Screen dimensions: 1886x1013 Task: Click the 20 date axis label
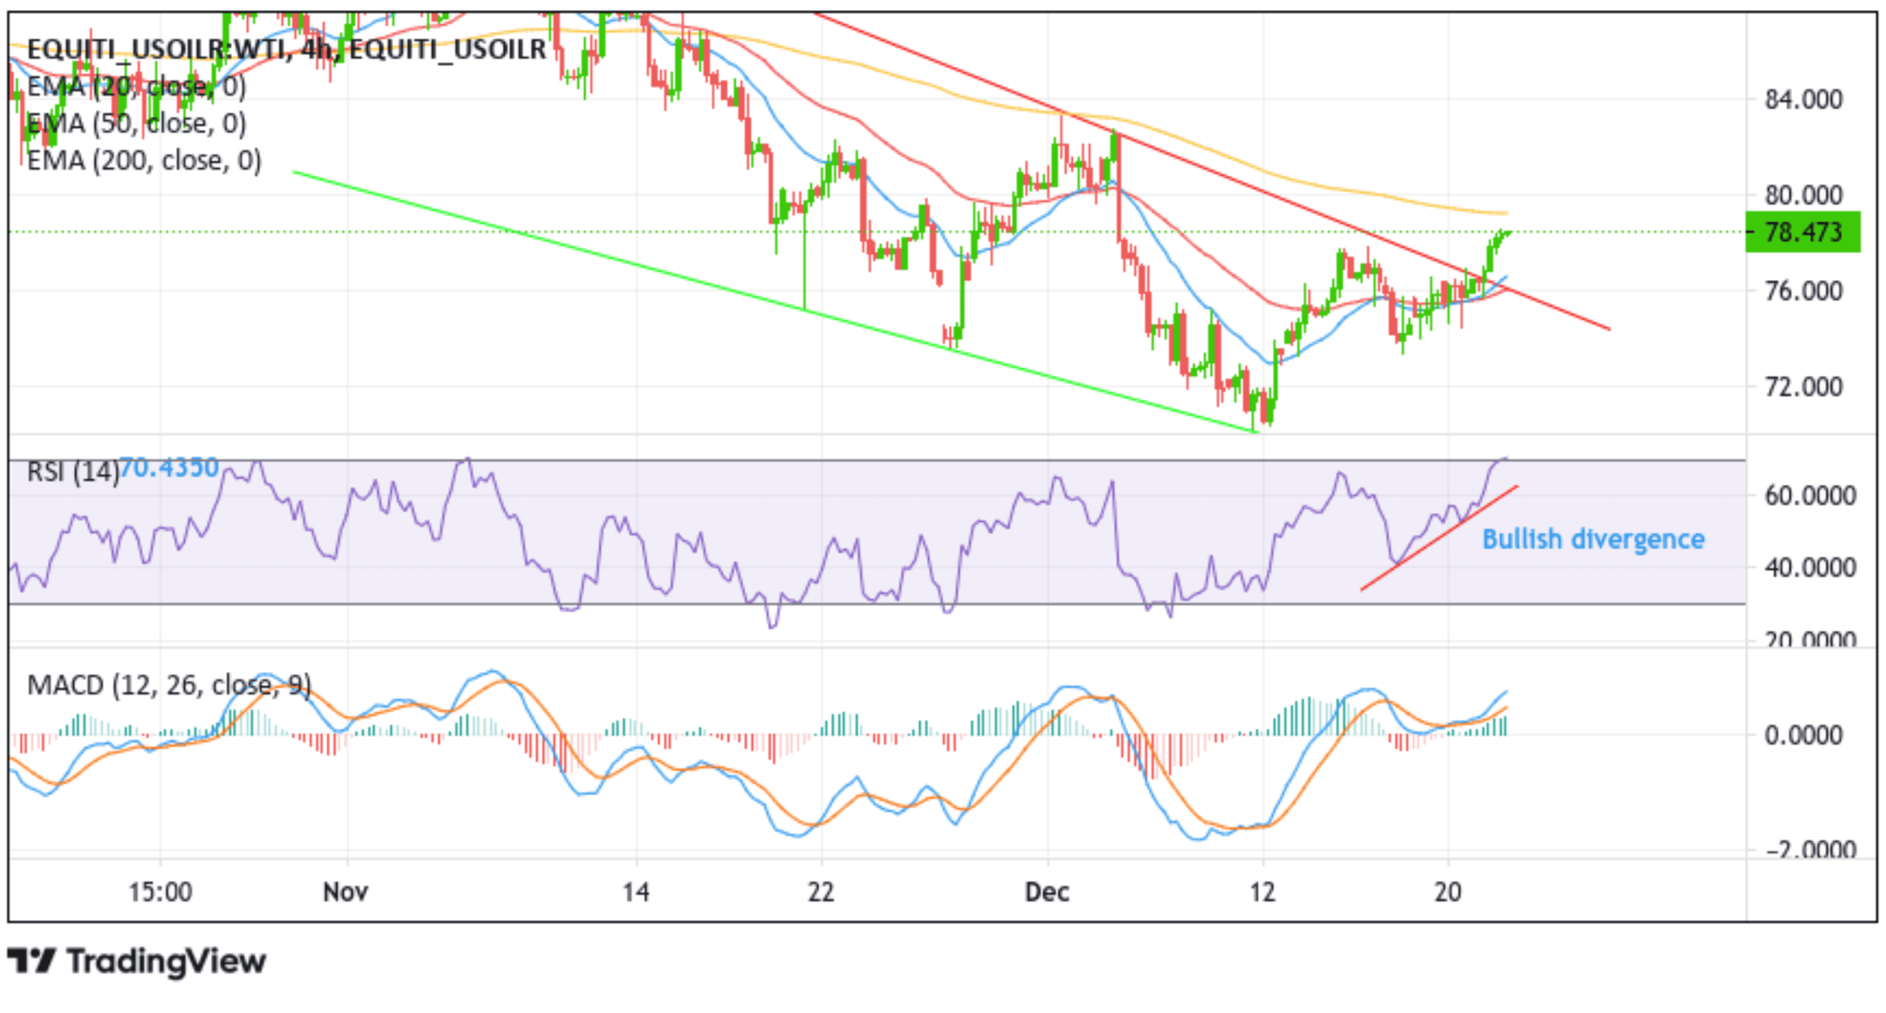click(x=1448, y=892)
